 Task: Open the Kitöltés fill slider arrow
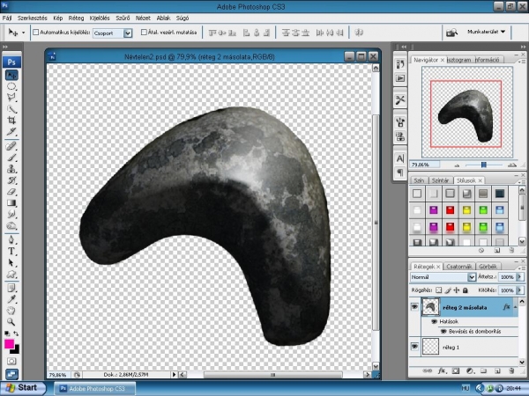tap(519, 290)
